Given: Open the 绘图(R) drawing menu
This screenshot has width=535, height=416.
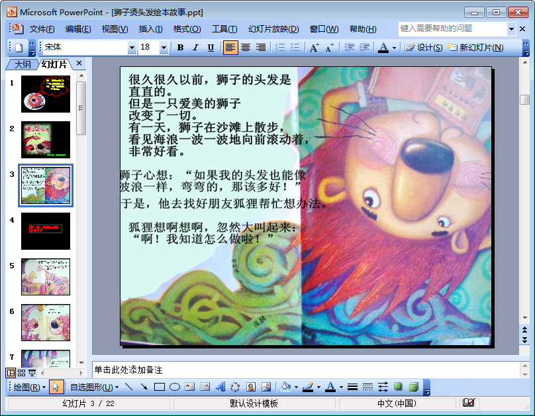Looking at the screenshot, I should pos(29,388).
